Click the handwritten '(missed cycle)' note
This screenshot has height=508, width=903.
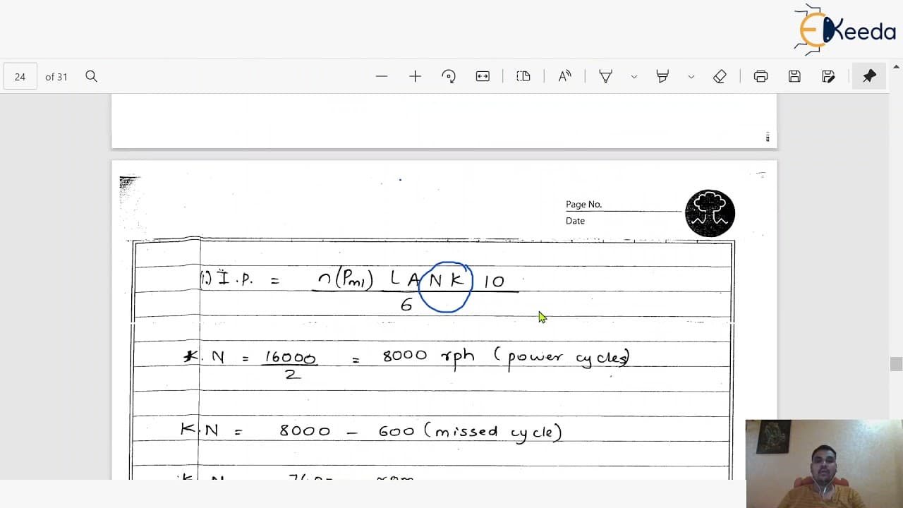[x=492, y=431]
